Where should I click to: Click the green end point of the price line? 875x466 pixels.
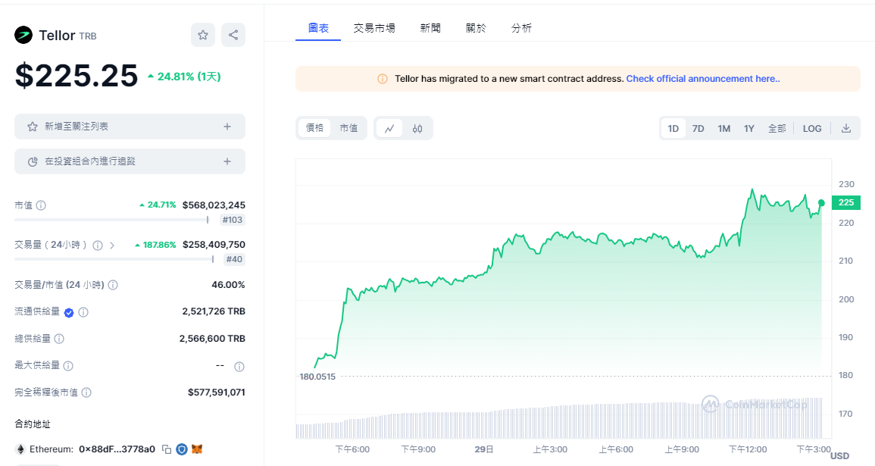(821, 203)
